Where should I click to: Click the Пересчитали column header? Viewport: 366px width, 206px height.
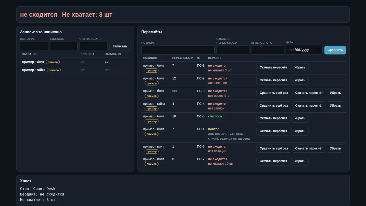183,58
